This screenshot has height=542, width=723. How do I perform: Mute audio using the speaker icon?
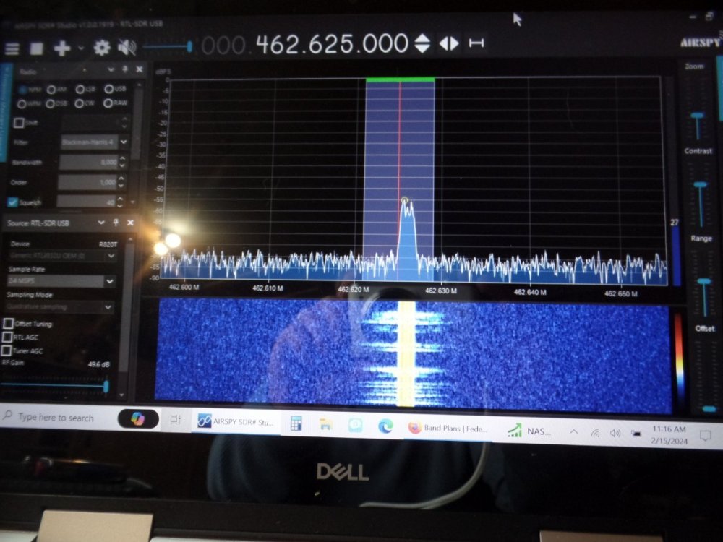click(x=127, y=48)
